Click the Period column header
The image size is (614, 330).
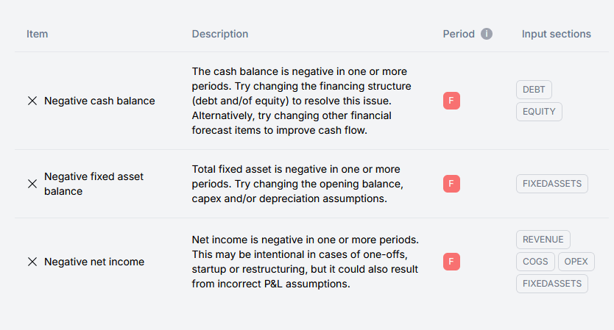click(459, 34)
